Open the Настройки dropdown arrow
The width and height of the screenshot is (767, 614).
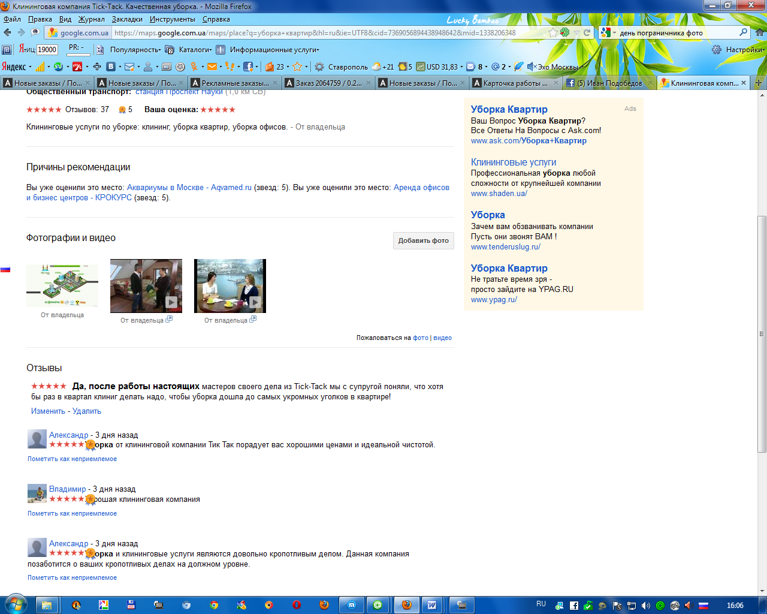764,50
